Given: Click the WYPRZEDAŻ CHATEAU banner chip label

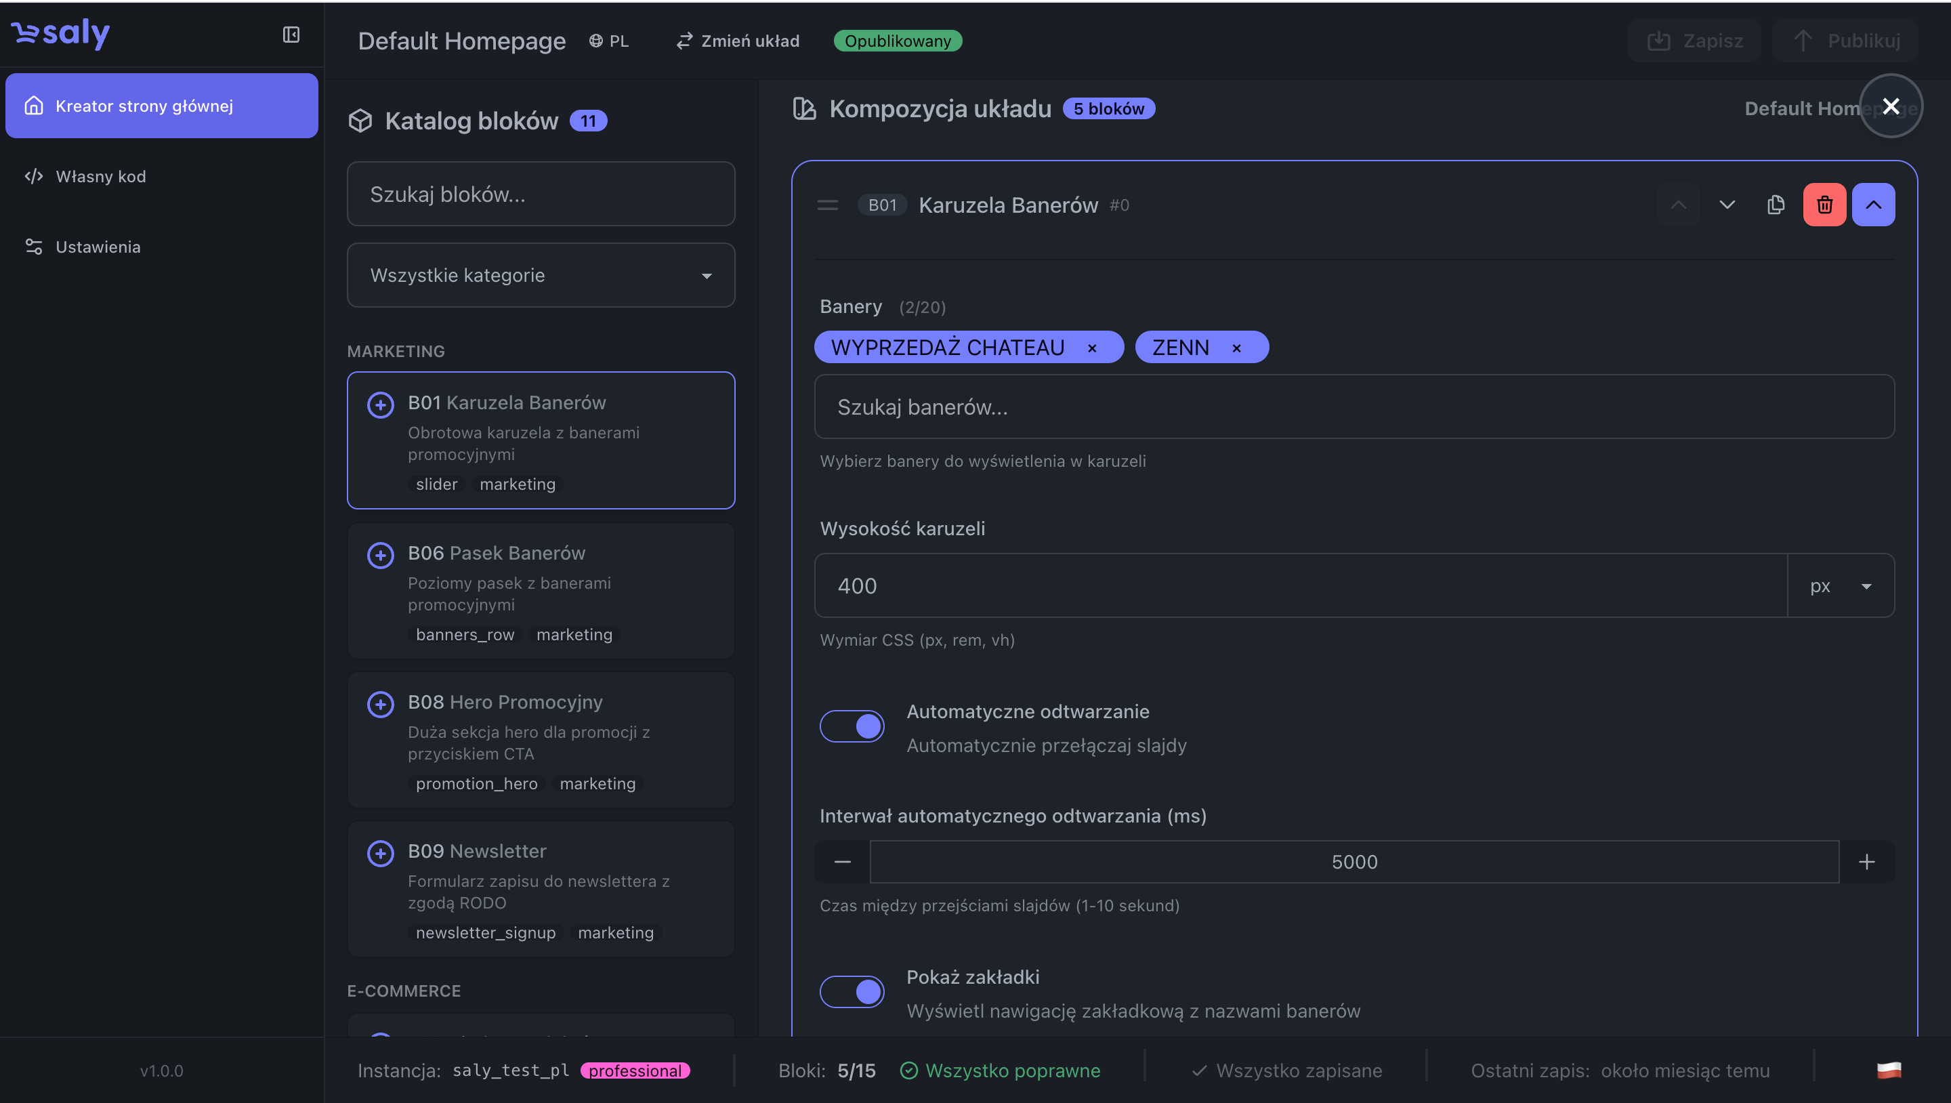Looking at the screenshot, I should 948,348.
